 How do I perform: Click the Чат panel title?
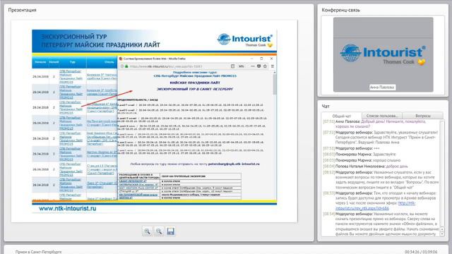click(326, 107)
